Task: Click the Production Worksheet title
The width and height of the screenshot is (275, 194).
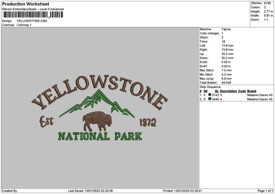Action: [x=26, y=4]
